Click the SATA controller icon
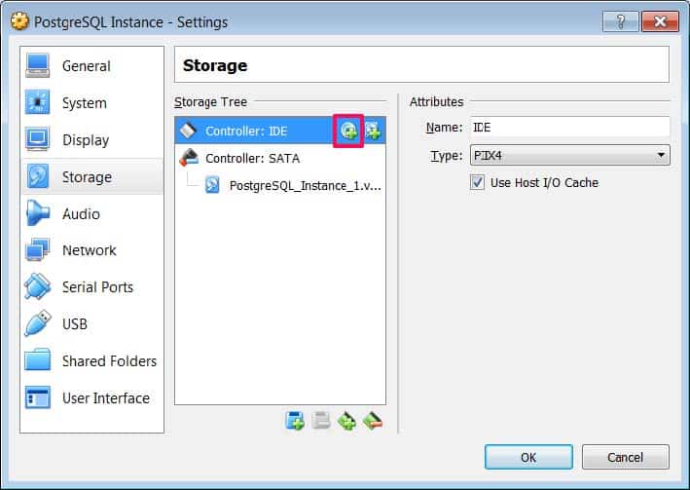The height and width of the screenshot is (490, 690). pyautogui.click(x=189, y=158)
